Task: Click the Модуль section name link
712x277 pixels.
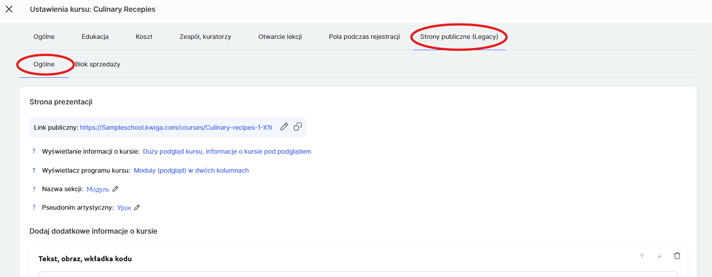Action: pyautogui.click(x=98, y=189)
